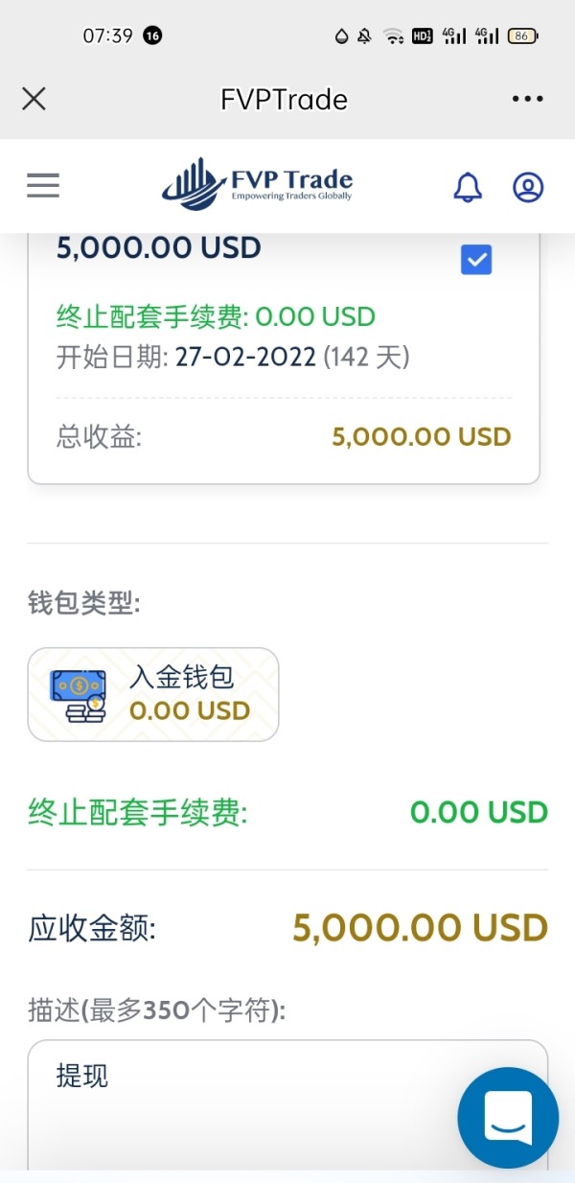Open the hamburger navigation menu
The height and width of the screenshot is (1183, 575).
[43, 186]
